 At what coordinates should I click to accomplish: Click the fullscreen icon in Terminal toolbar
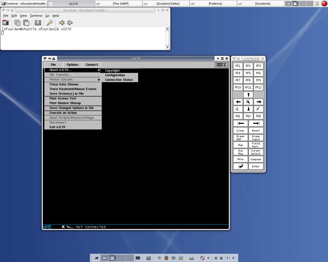click(x=38, y=23)
